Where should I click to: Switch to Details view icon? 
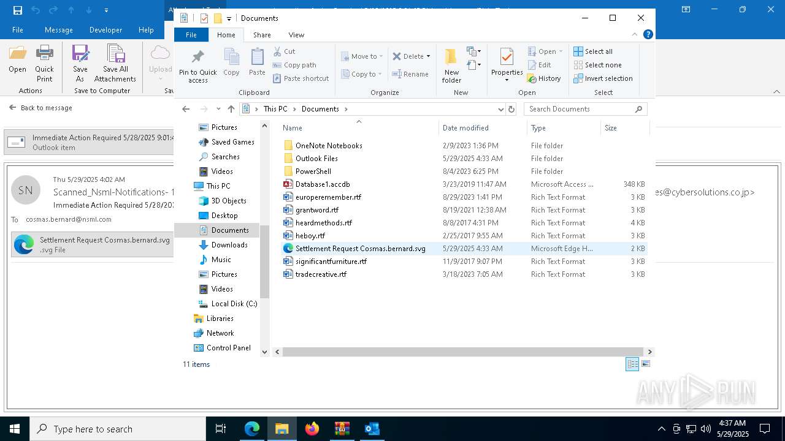(x=632, y=364)
